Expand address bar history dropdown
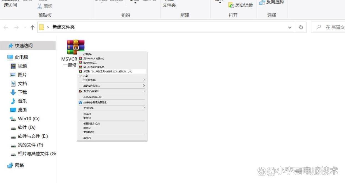The image size is (345, 183). (290, 27)
